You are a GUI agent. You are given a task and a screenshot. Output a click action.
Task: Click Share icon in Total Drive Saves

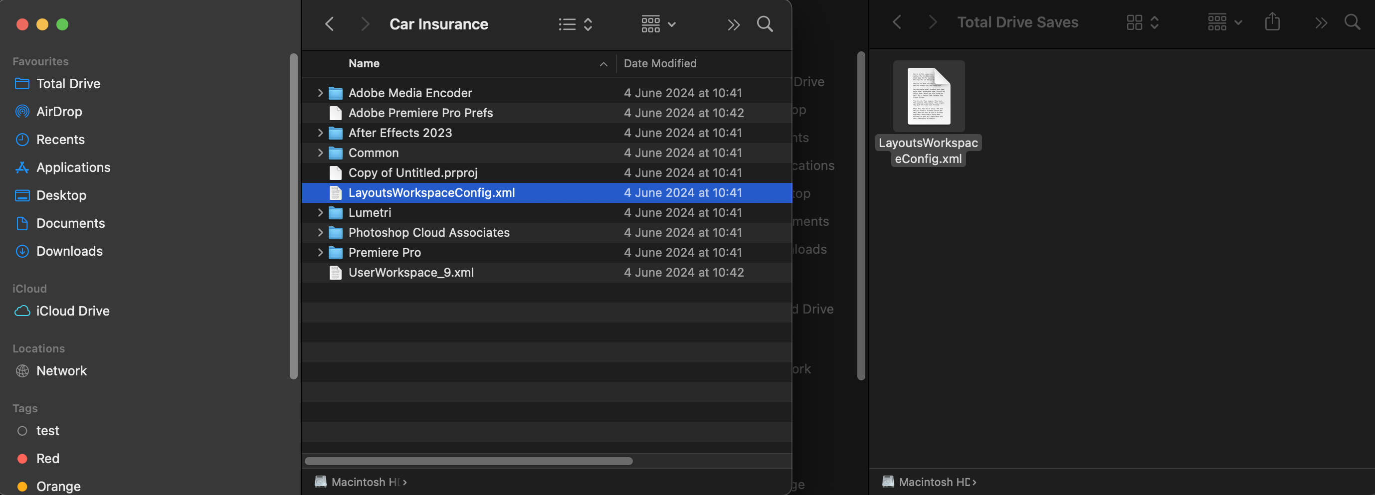click(1273, 22)
